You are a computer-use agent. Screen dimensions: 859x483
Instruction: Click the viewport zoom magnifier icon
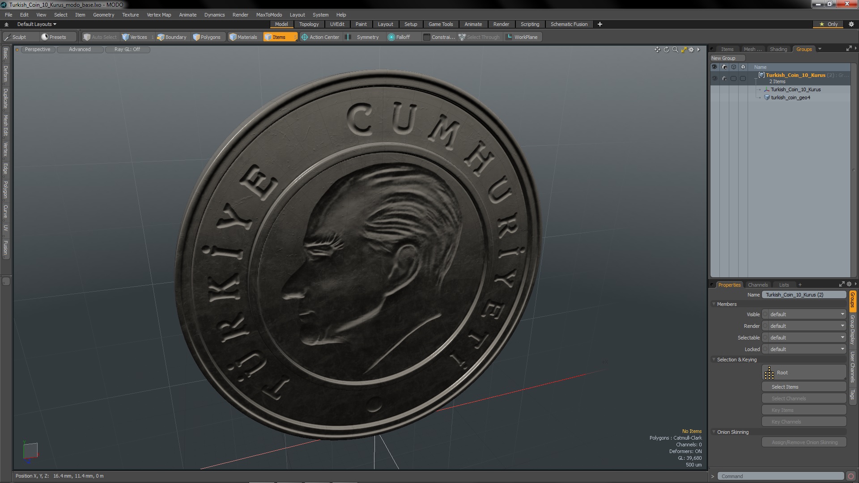pos(675,50)
